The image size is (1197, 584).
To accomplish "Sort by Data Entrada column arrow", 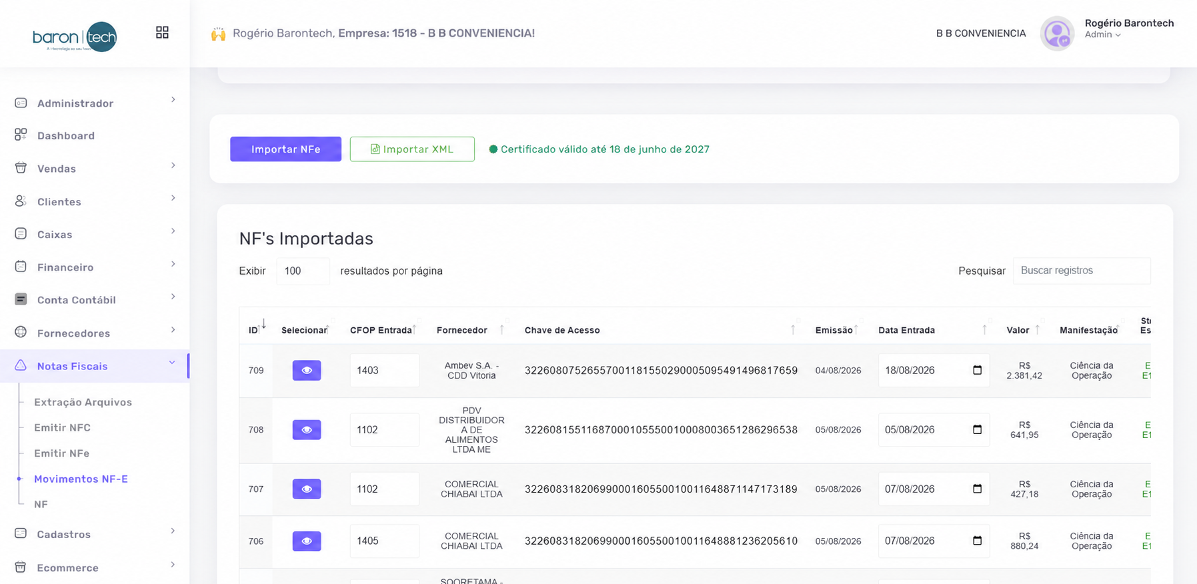I will click(984, 329).
